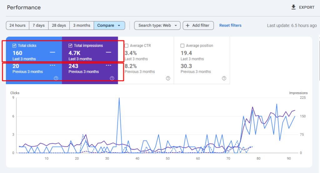Click the Export download icon
320x173 pixels.
click(x=293, y=7)
